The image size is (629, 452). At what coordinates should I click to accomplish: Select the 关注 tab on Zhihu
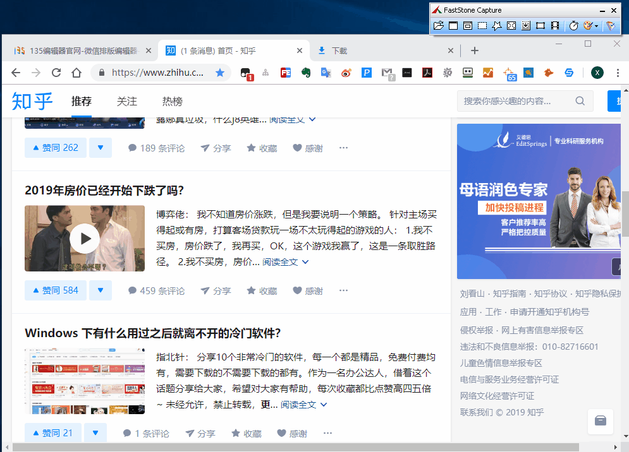coord(127,102)
